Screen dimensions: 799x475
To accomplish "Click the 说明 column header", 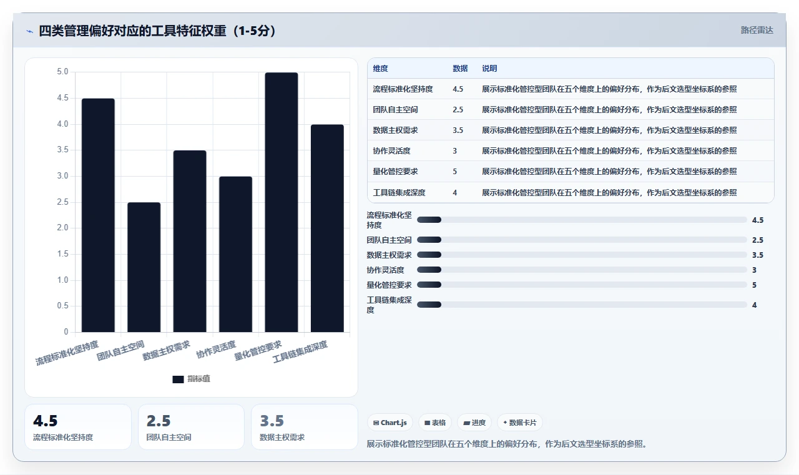I will pyautogui.click(x=489, y=69).
